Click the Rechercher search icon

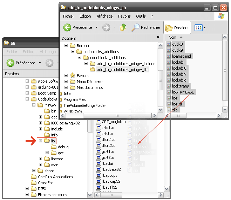[136, 27]
